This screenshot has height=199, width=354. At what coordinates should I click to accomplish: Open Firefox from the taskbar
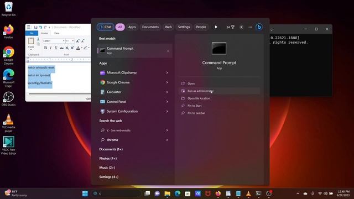(x=218, y=193)
